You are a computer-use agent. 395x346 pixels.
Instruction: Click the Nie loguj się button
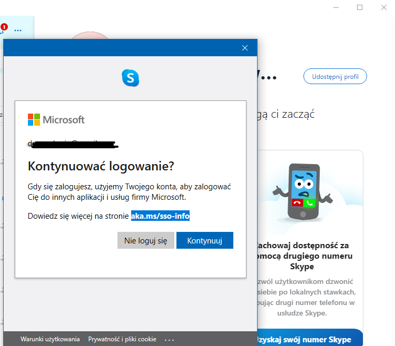[x=145, y=240]
